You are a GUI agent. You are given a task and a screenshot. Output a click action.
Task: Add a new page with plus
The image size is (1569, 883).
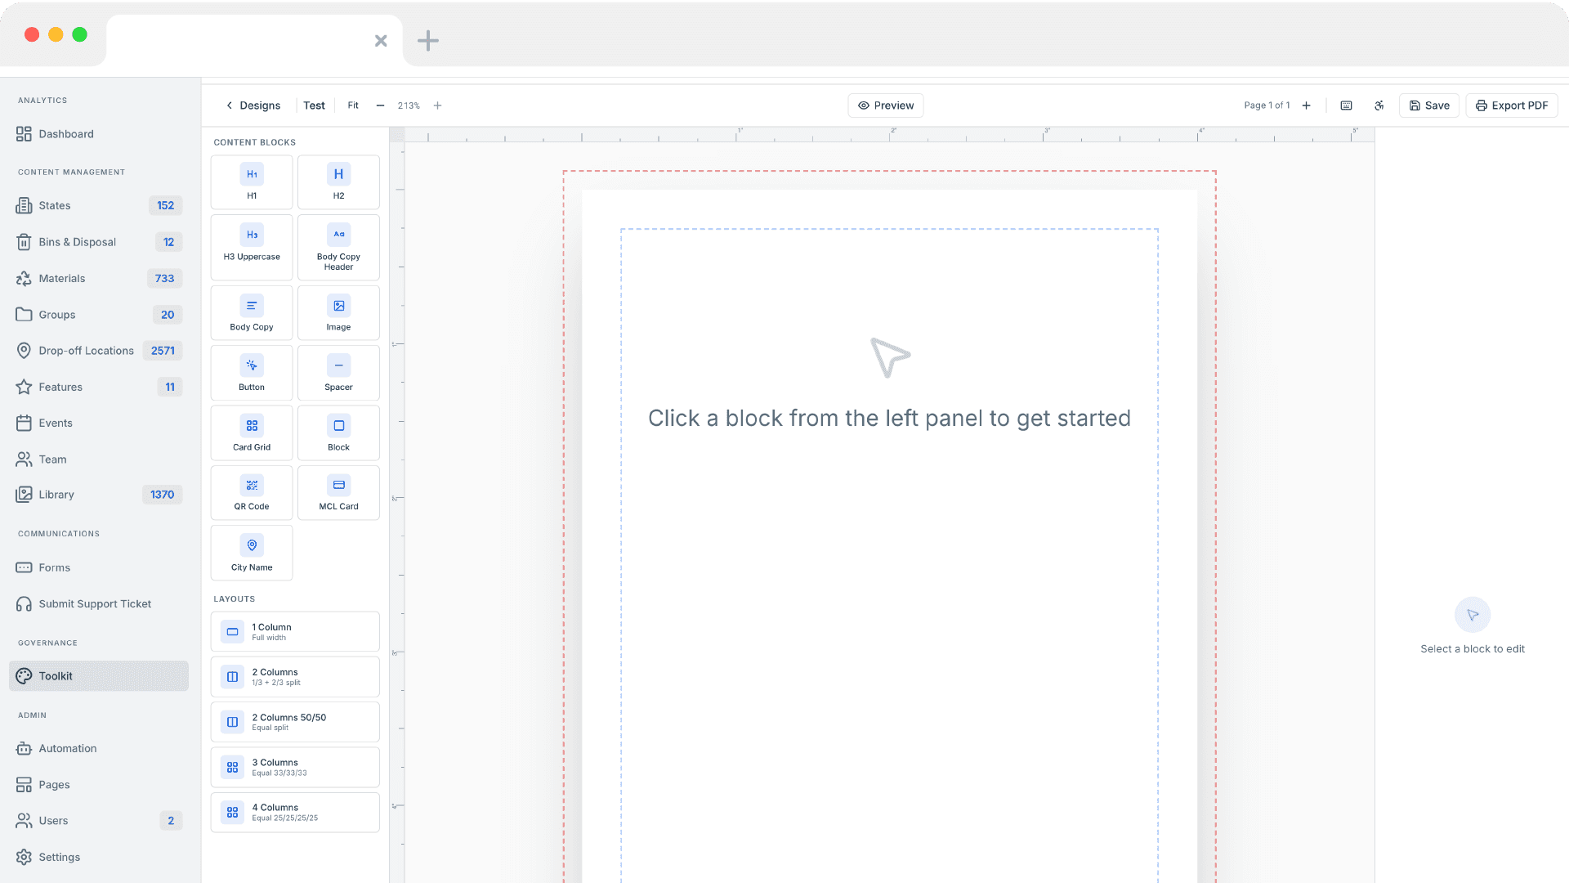pyautogui.click(x=1307, y=105)
